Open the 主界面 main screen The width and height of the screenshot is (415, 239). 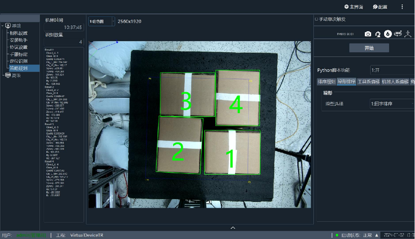(x=354, y=7)
